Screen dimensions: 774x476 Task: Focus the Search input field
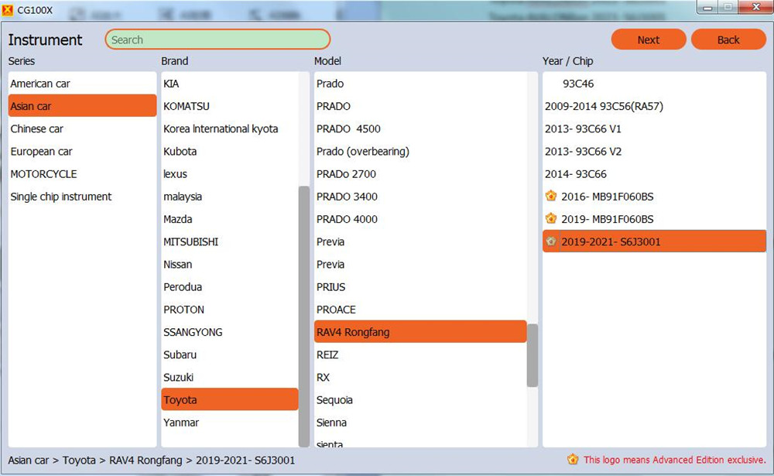point(217,39)
